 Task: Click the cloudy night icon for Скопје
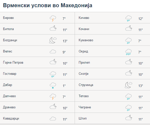tap(129, 73)
